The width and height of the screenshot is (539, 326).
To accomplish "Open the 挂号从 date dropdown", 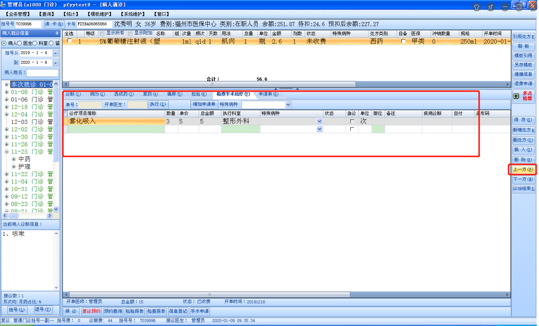I will (56, 53).
